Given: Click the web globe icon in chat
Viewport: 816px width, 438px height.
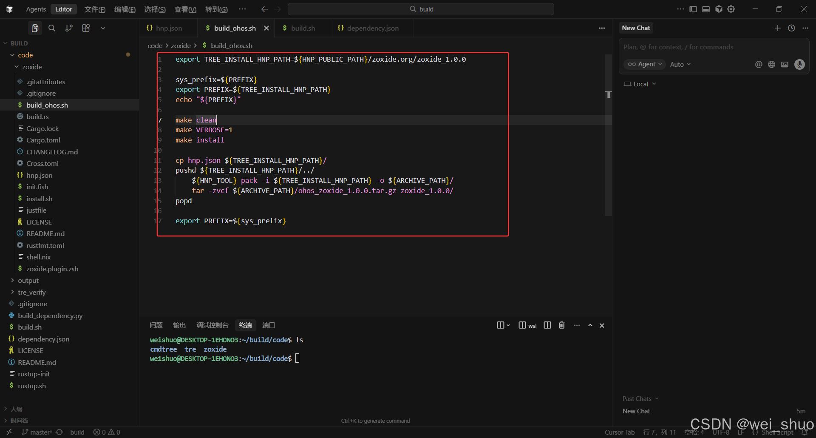Looking at the screenshot, I should [x=772, y=64].
